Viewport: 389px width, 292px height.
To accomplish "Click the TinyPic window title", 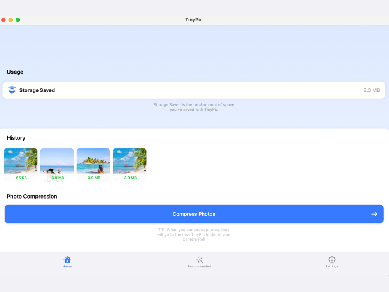I will pyautogui.click(x=194, y=20).
